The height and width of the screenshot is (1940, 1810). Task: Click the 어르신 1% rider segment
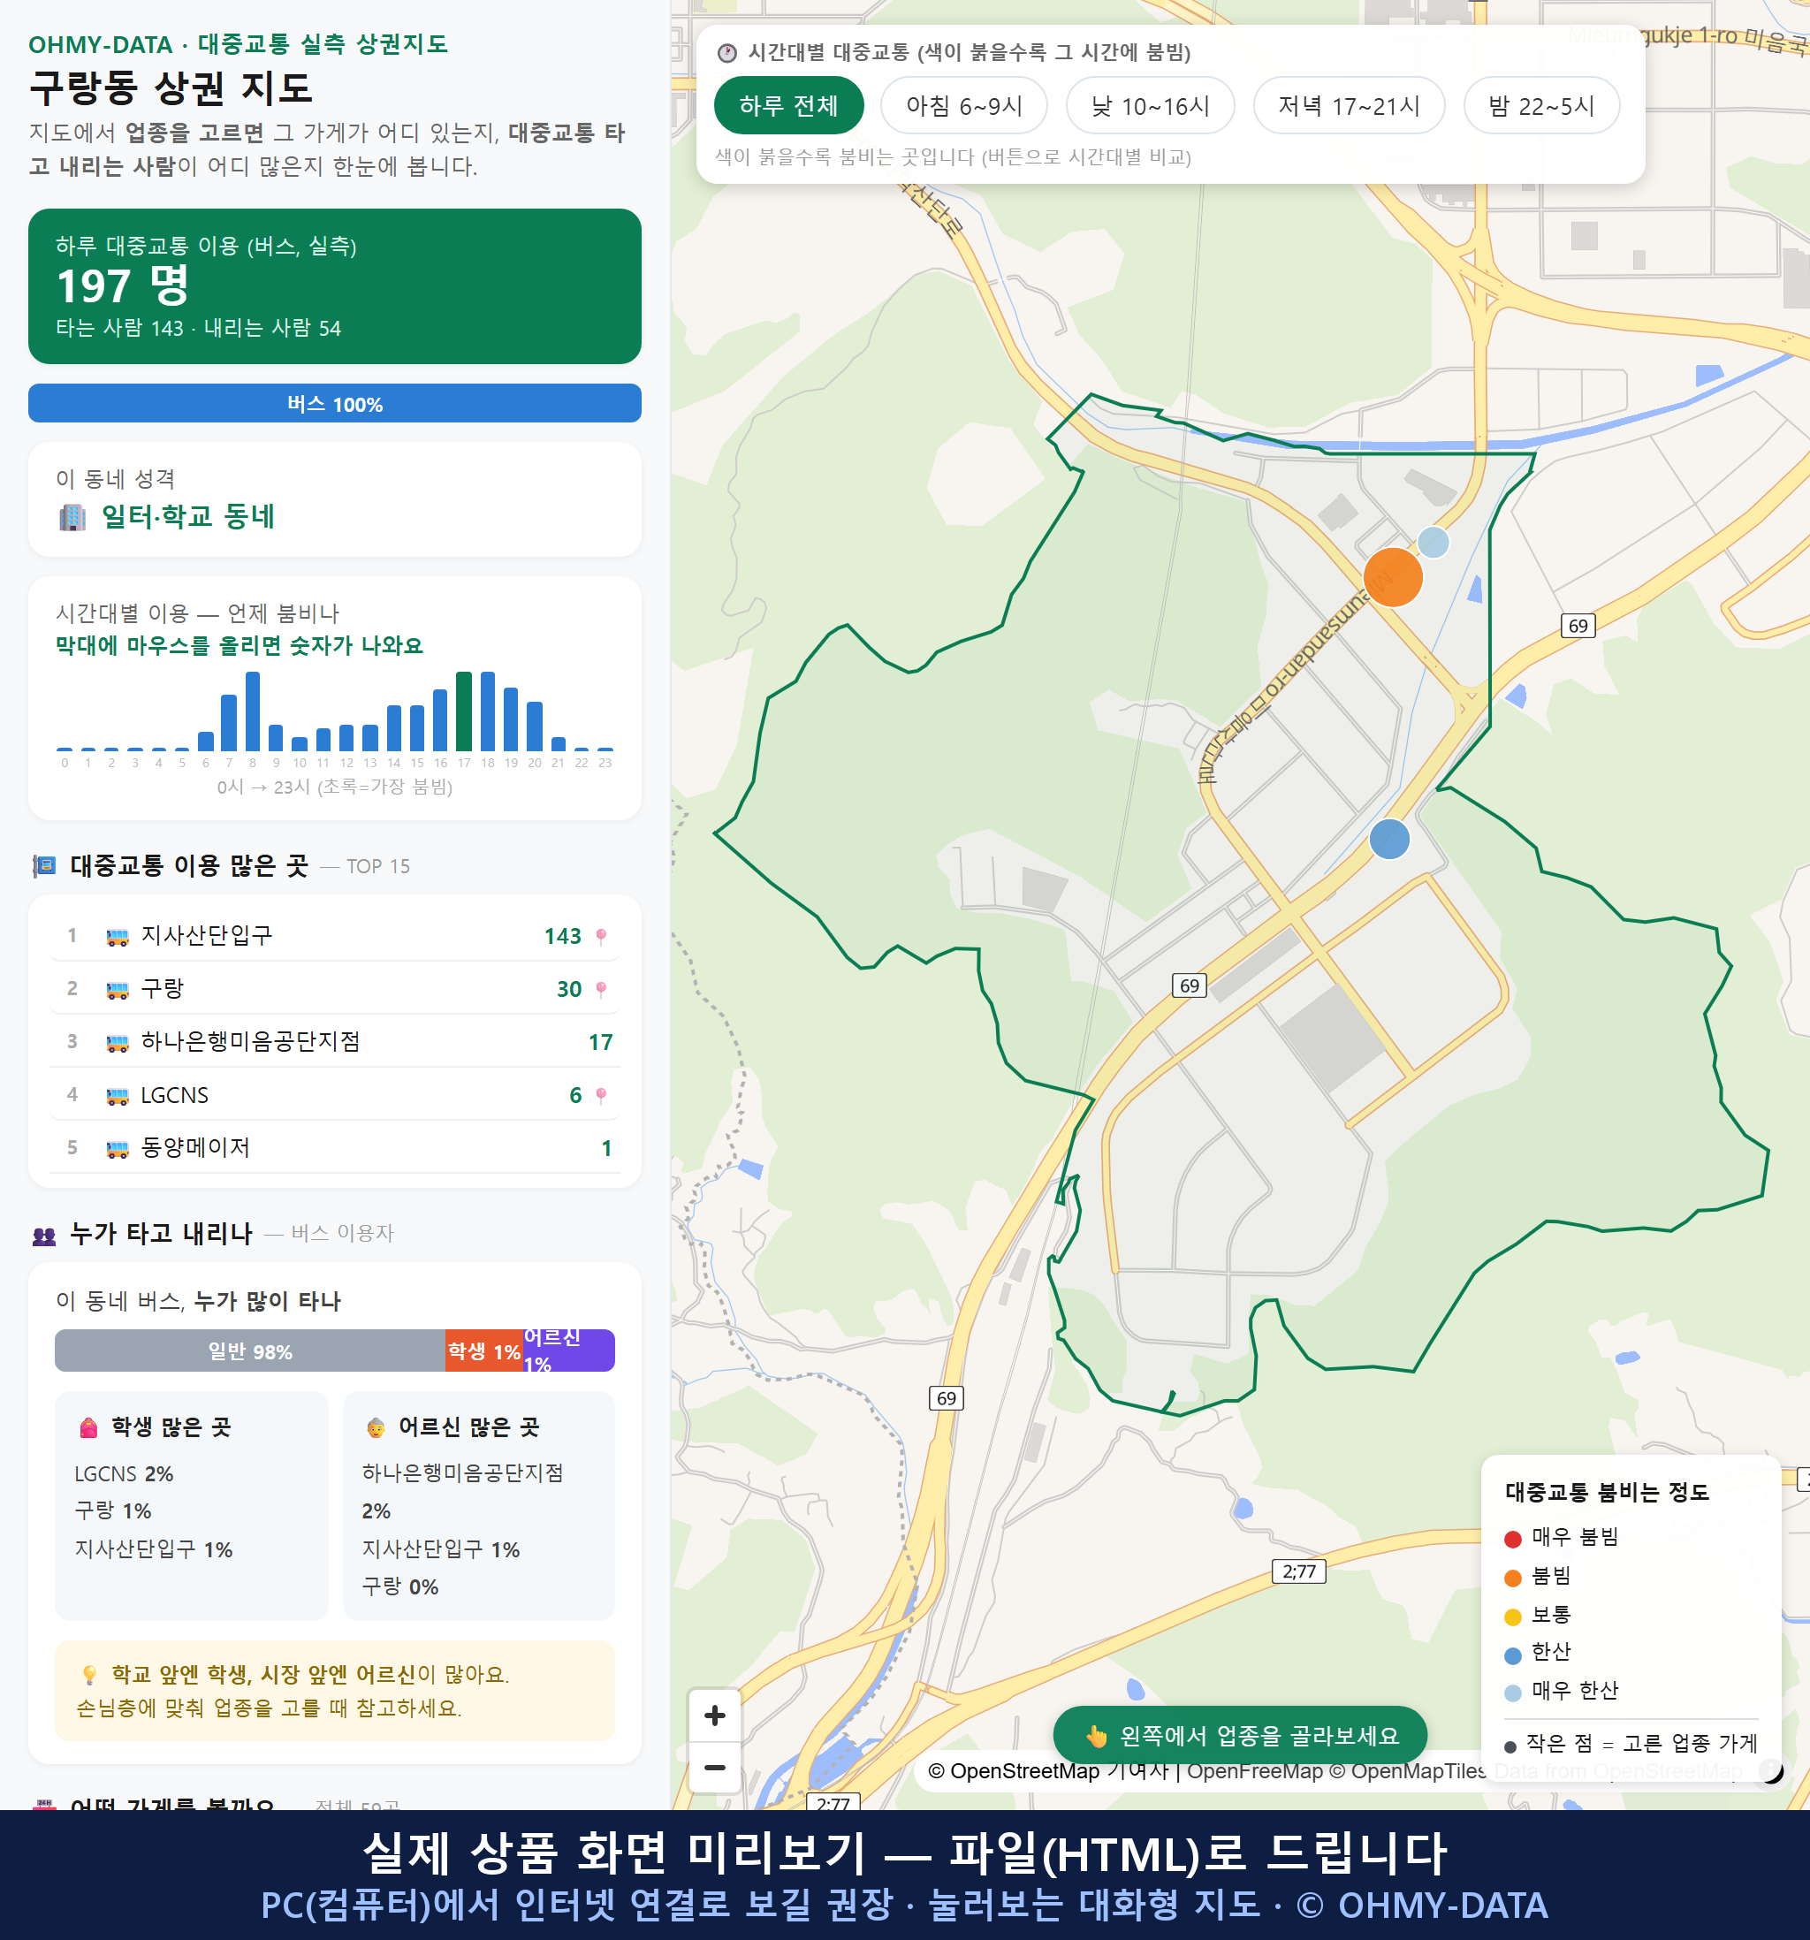pos(569,1351)
